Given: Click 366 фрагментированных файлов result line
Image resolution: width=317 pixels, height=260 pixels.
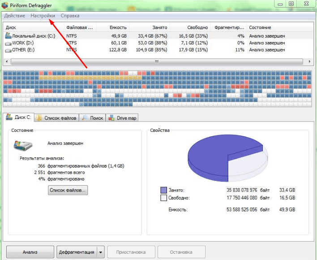Looking at the screenshot, I should [81, 166].
